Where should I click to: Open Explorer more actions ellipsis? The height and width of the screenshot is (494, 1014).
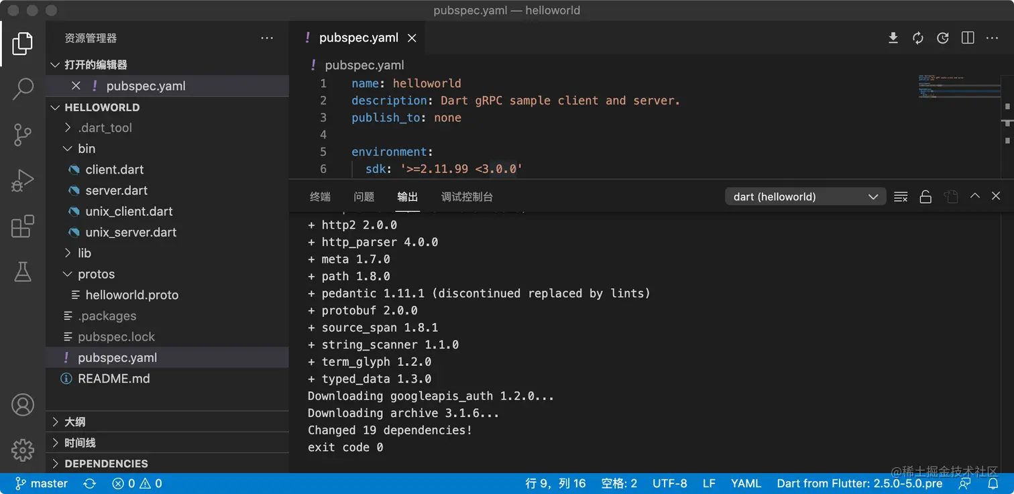[x=267, y=38]
